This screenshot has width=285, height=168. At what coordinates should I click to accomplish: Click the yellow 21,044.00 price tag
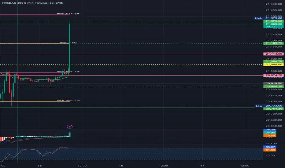point(273,64)
